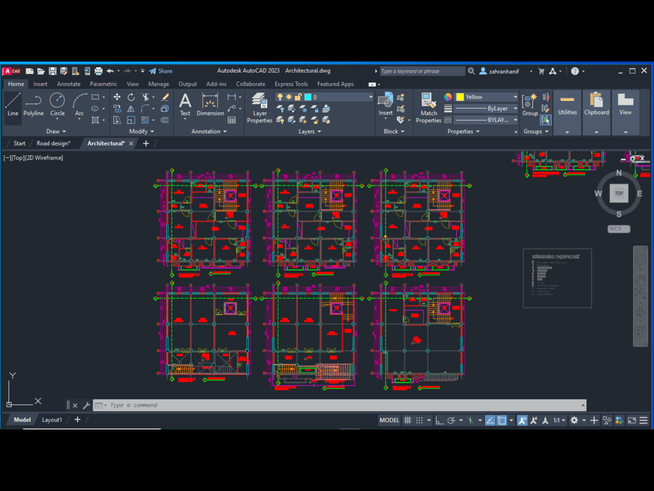Select the Fillet tool
This screenshot has width=654, height=491.
pyautogui.click(x=145, y=109)
